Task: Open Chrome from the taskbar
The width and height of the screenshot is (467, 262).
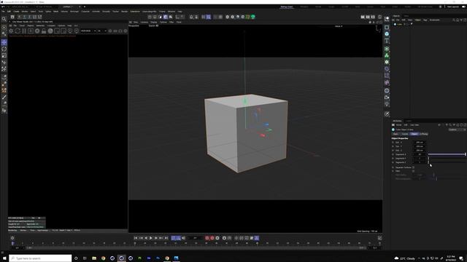Action: pyautogui.click(x=103, y=258)
